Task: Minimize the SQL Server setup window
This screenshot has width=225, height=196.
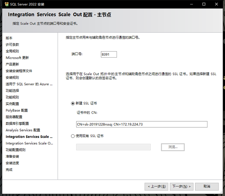Action: pyautogui.click(x=191, y=4)
